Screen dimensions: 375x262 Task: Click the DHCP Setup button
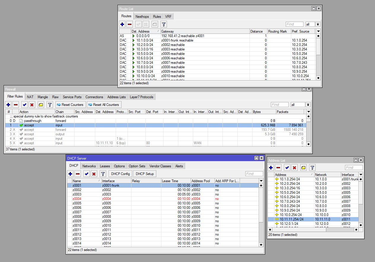145,174
